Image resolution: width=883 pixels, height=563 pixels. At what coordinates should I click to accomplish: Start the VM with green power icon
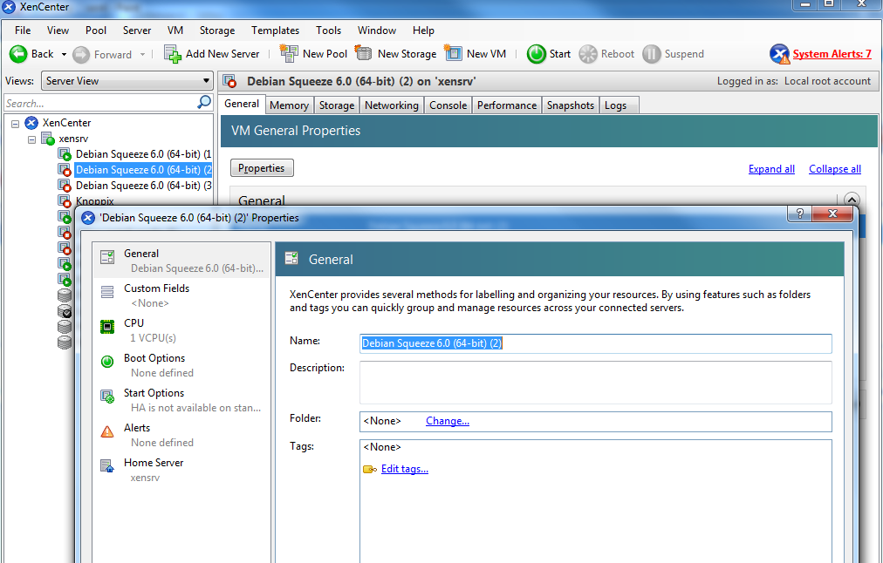[x=536, y=54]
